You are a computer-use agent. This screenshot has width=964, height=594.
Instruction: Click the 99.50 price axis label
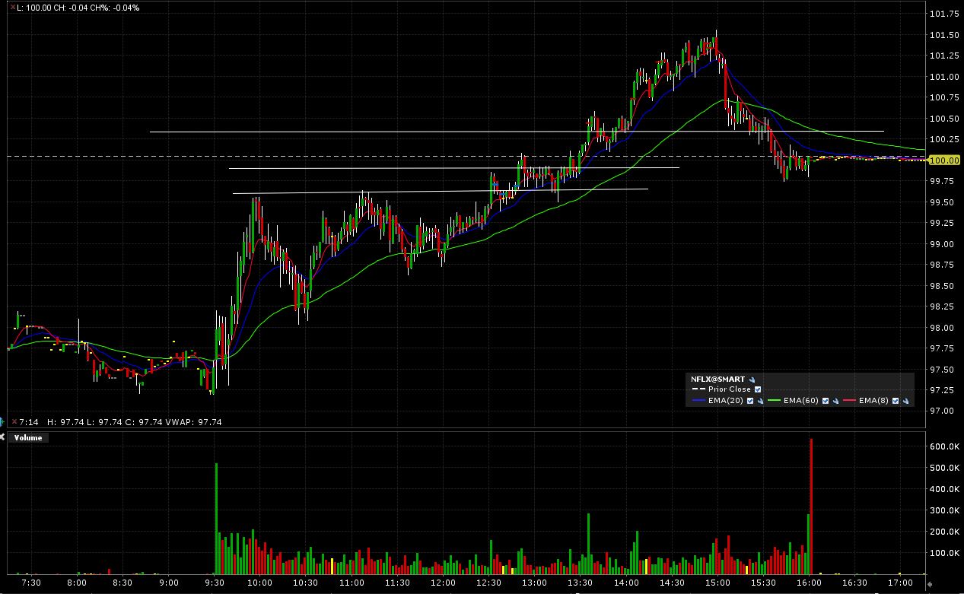(942, 202)
